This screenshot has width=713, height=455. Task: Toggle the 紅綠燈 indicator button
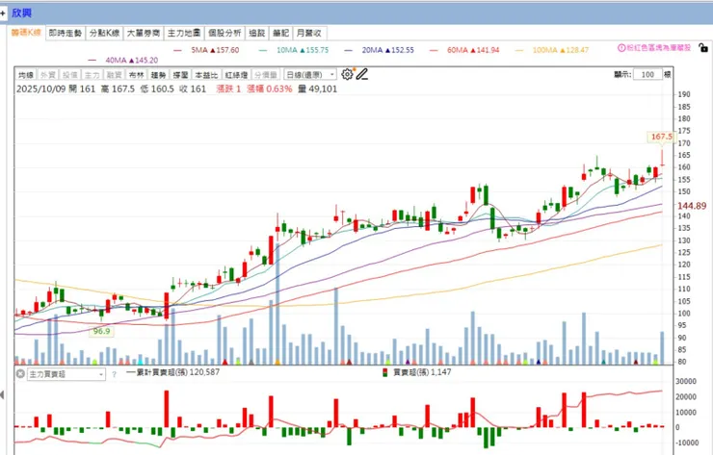(x=236, y=75)
